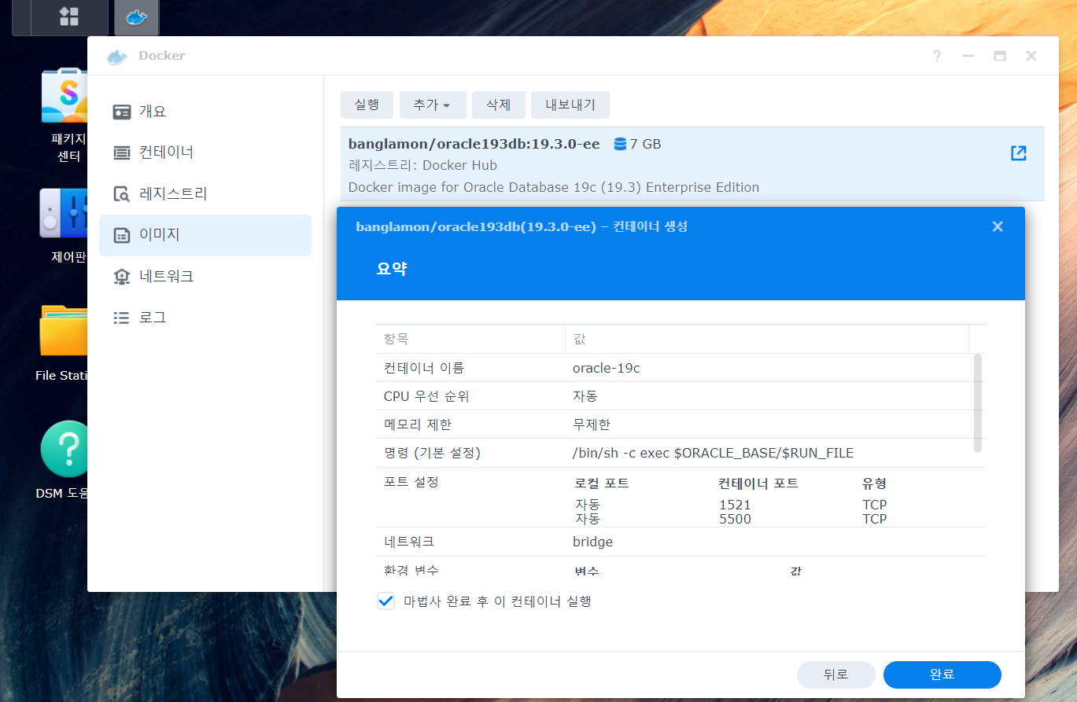Click the 네트워크 row label in summary table
1077x702 pixels.
(409, 542)
